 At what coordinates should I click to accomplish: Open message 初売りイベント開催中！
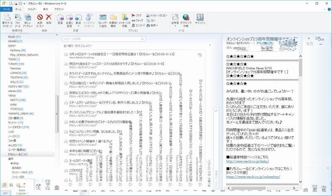click(x=88, y=143)
